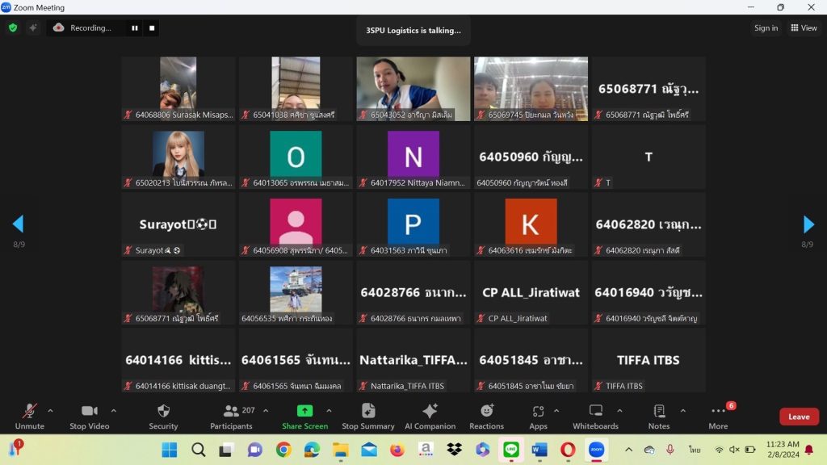Expand Notes options arrow
827x465 pixels.
[683, 410]
